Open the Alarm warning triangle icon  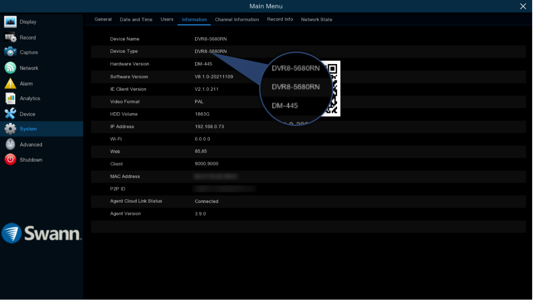pyautogui.click(x=10, y=83)
